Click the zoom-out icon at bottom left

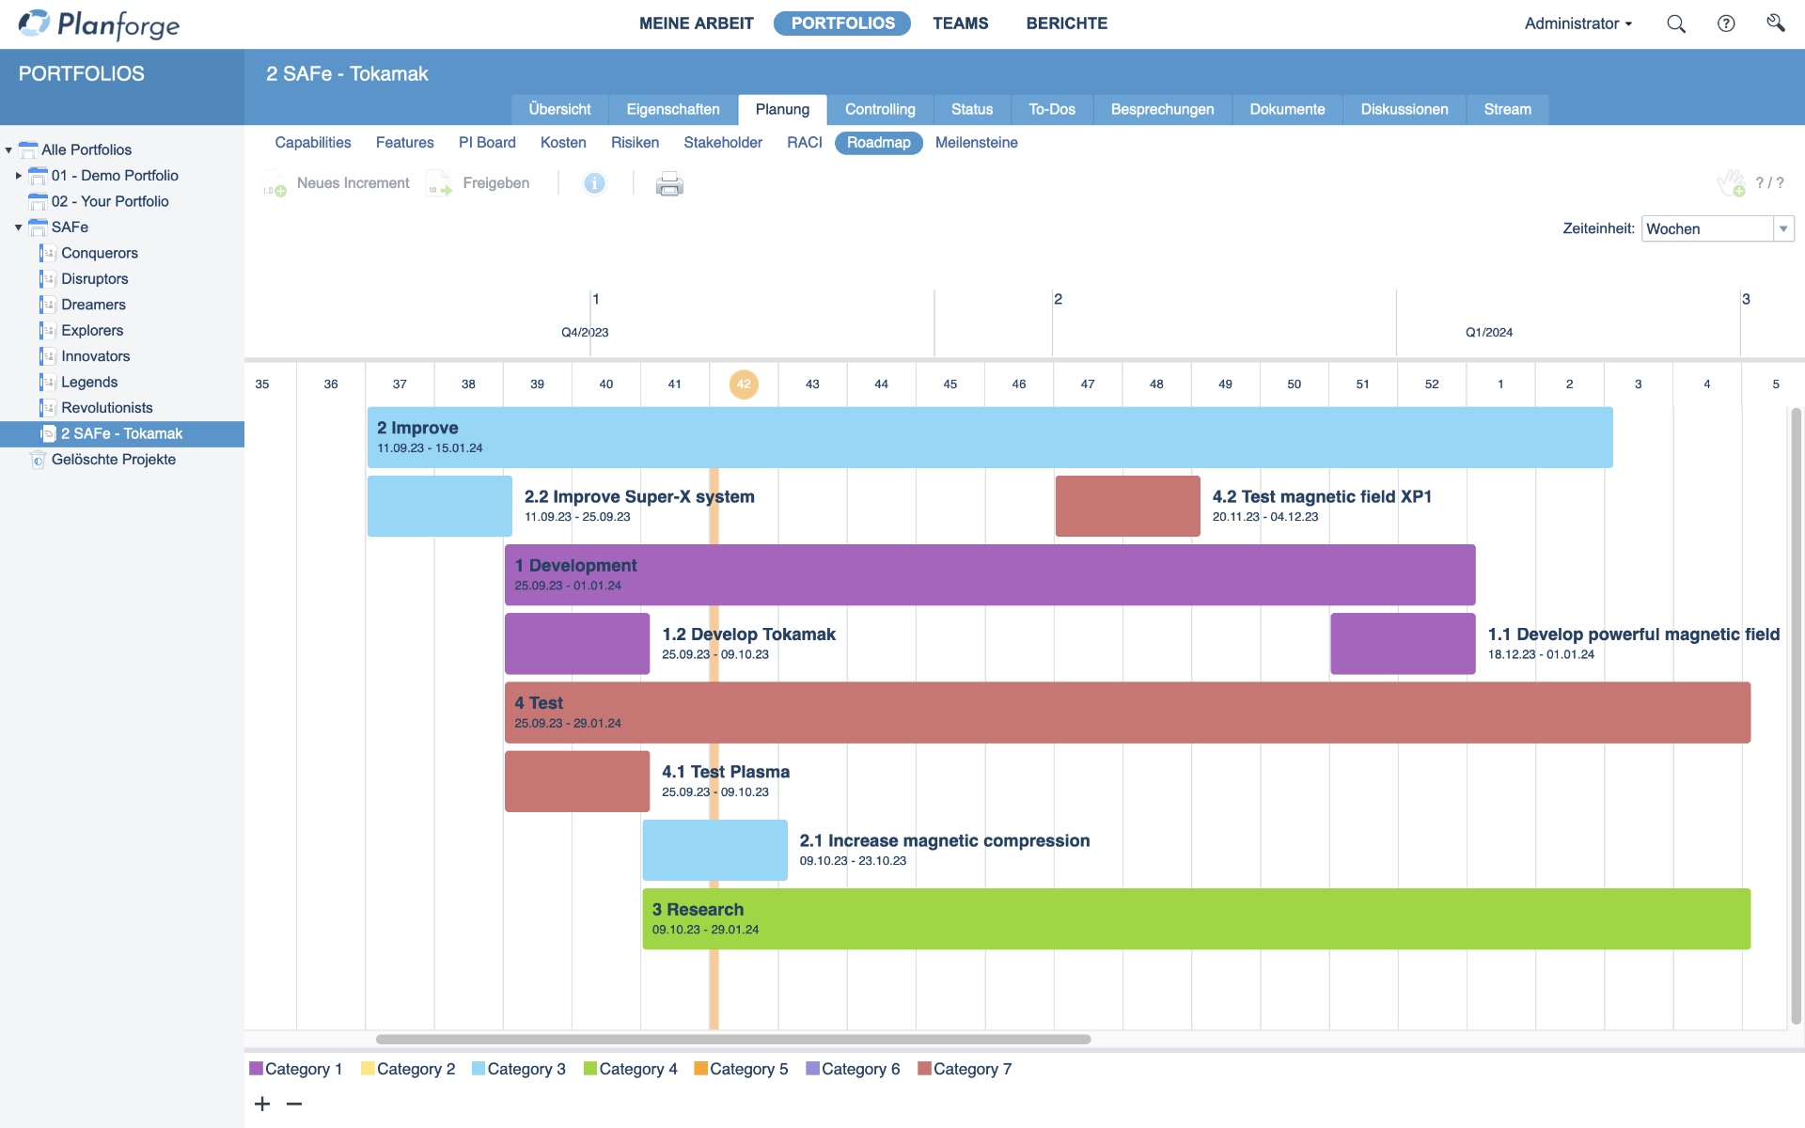click(293, 1104)
